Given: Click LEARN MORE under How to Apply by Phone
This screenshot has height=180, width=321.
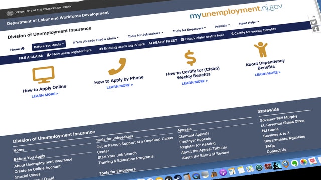Looking at the screenshot, I should tap(120, 86).
